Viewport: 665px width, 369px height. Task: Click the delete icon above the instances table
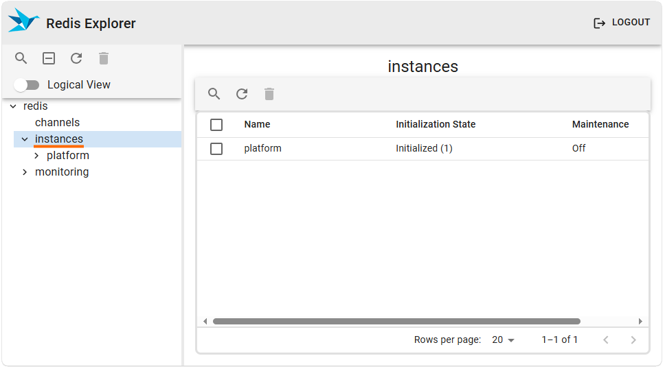click(x=269, y=94)
